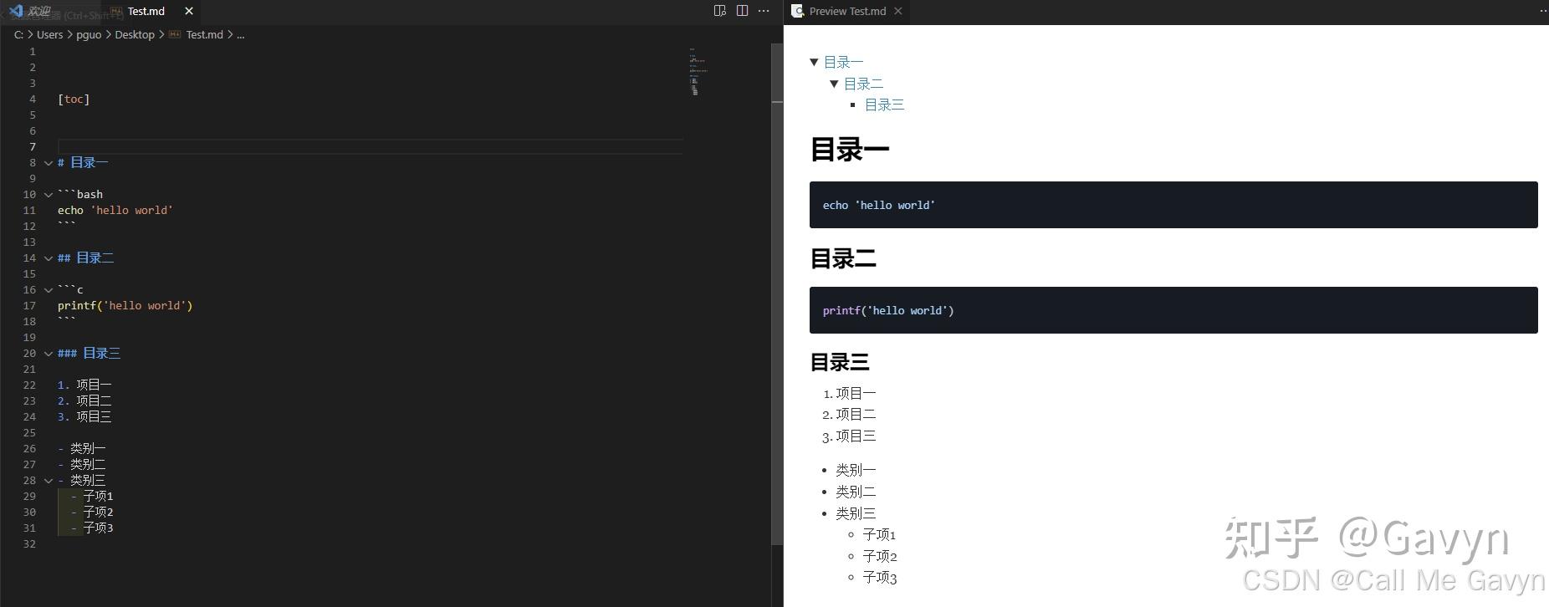Close the Preview Test.md tab
This screenshot has width=1549, height=607.
897,11
